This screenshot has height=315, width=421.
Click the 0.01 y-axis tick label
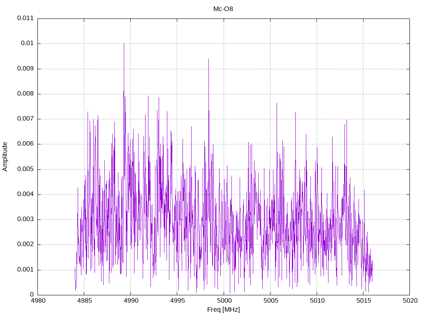(28, 43)
